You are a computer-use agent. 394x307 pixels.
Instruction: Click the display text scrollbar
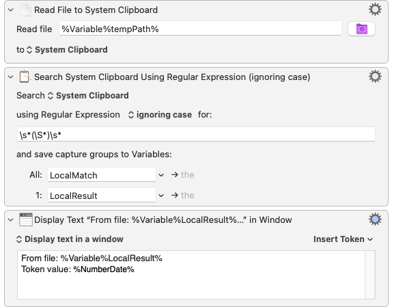370,275
